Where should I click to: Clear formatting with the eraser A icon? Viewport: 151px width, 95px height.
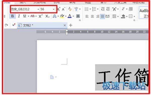(70, 9)
